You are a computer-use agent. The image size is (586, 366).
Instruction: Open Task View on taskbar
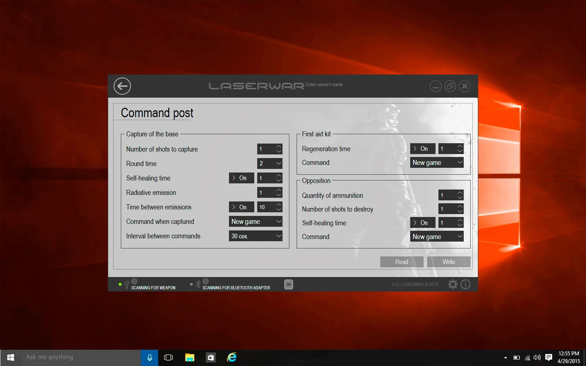[169, 357]
